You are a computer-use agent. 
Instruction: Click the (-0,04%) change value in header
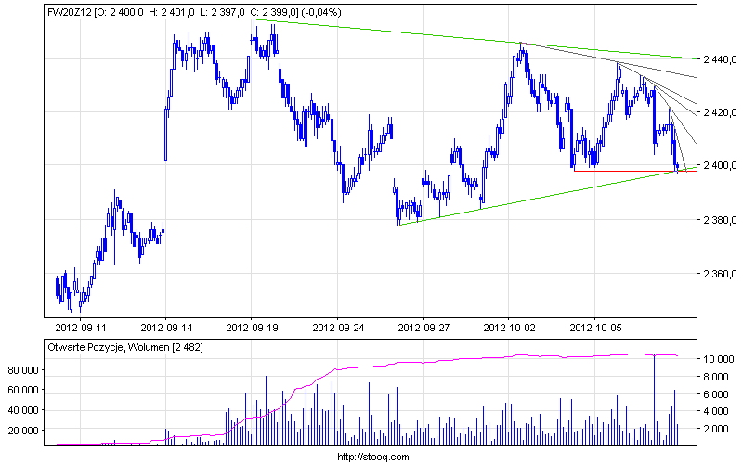(x=321, y=12)
